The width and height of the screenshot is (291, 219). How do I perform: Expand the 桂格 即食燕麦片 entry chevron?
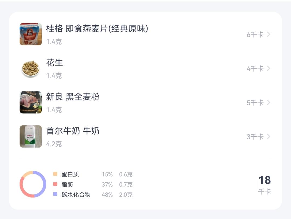268,34
